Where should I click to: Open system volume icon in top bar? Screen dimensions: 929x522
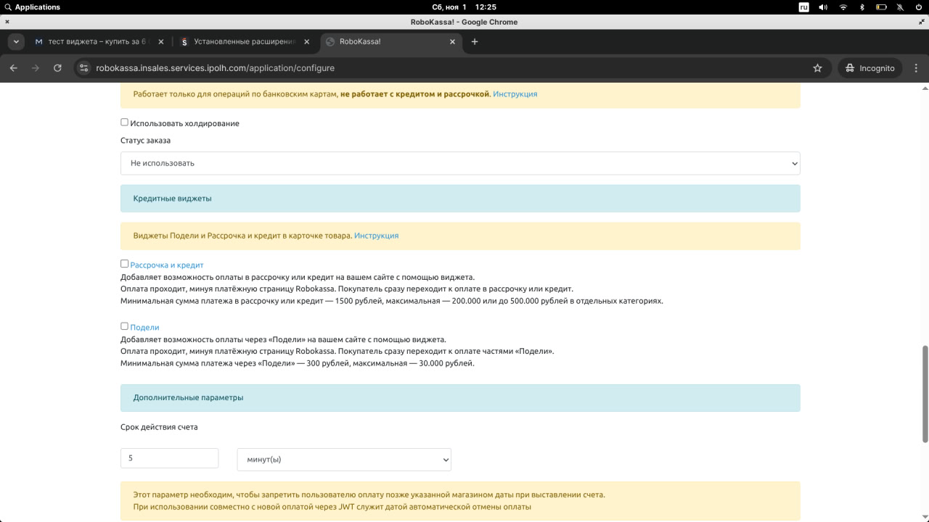pos(823,7)
